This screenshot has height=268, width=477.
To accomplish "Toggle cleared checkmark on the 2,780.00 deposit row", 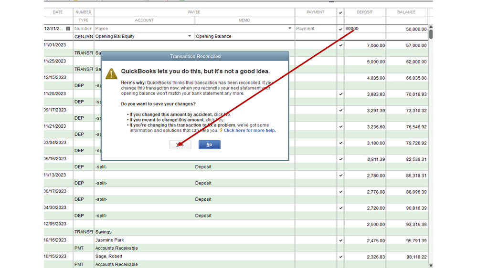I will (341, 175).
